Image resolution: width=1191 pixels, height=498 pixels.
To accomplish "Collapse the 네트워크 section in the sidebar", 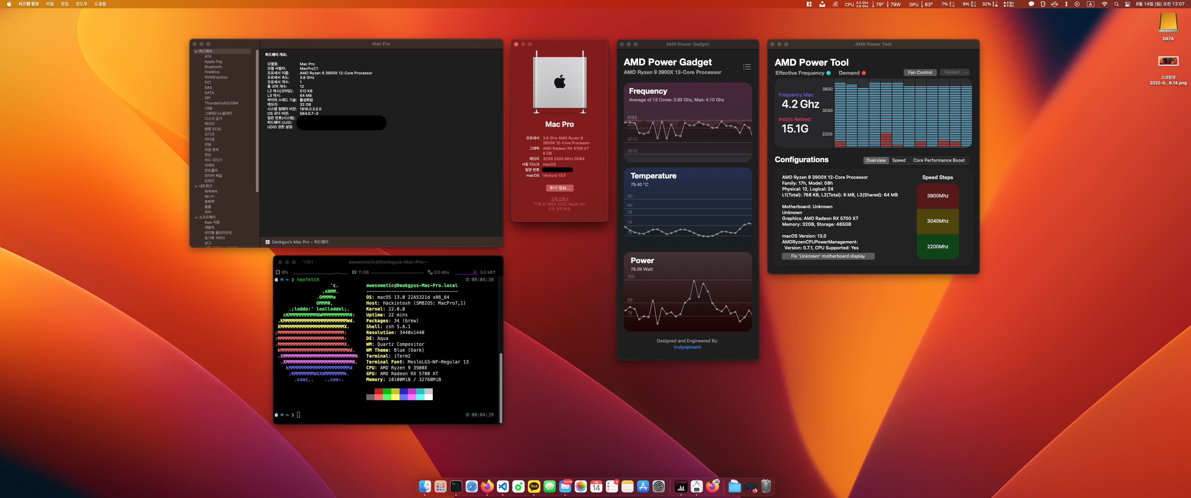I will click(x=196, y=186).
